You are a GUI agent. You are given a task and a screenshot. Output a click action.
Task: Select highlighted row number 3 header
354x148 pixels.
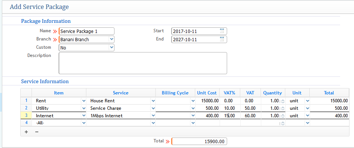(26, 115)
